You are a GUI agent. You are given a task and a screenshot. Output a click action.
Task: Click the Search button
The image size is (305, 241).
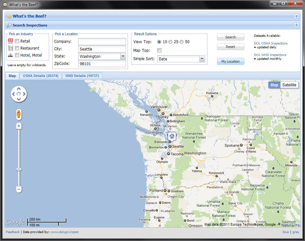point(230,37)
